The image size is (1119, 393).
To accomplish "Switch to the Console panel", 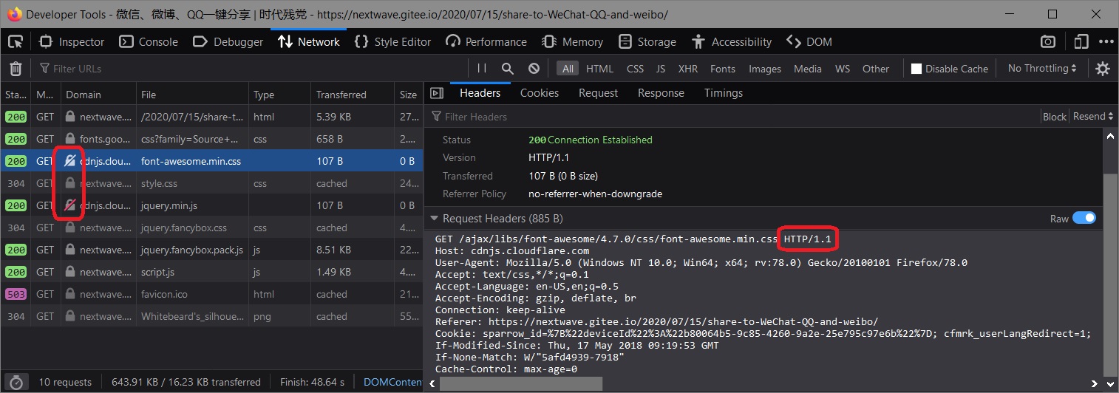I will pos(149,41).
